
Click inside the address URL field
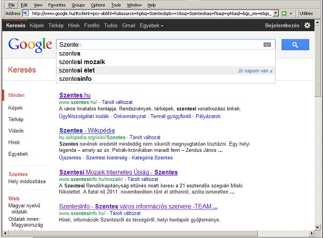pos(152,13)
